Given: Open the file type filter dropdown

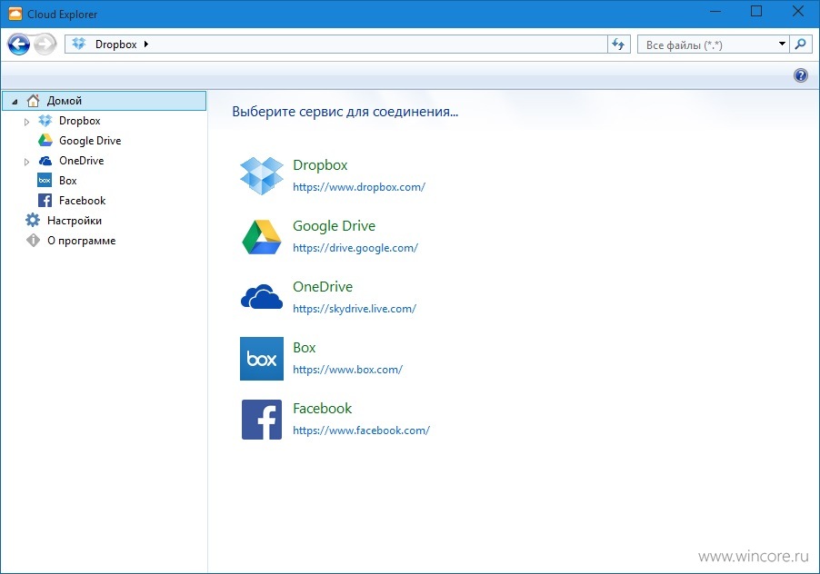Looking at the screenshot, I should click(x=782, y=45).
